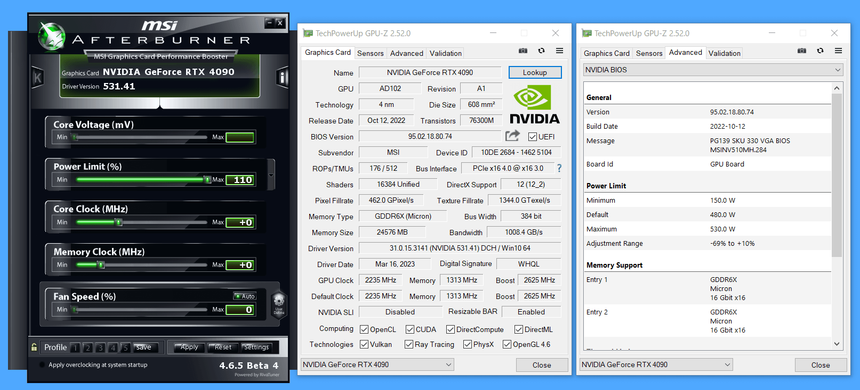This screenshot has width=860, height=390.
Task: Open Validation tab in right GPU-Z
Action: click(x=725, y=53)
